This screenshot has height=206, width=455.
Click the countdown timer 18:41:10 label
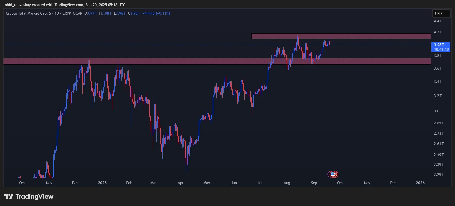(x=441, y=49)
